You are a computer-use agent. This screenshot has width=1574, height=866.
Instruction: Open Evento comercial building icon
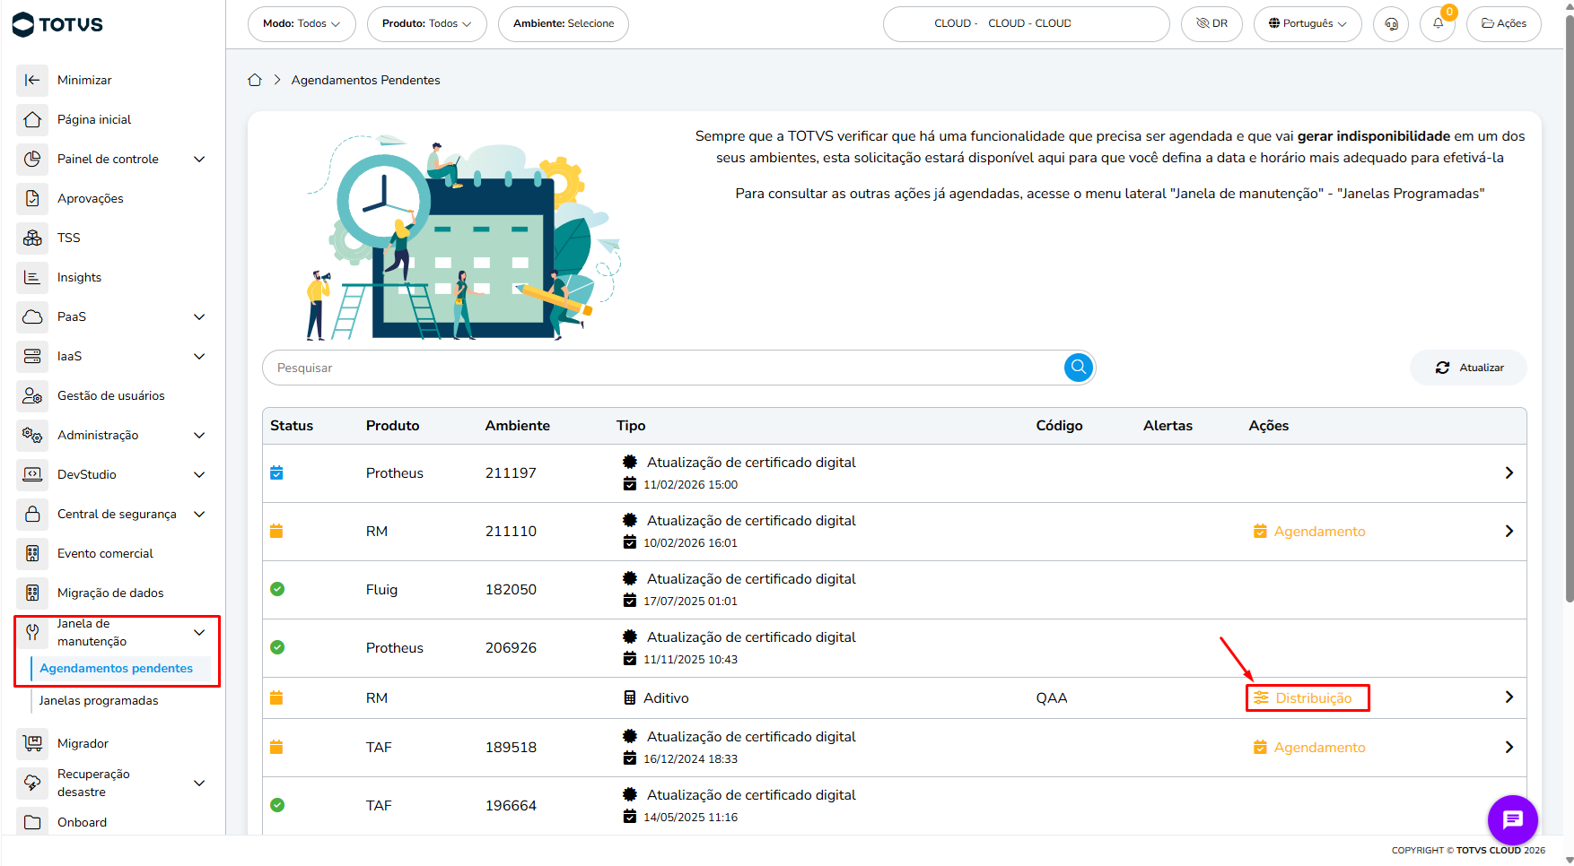(32, 553)
